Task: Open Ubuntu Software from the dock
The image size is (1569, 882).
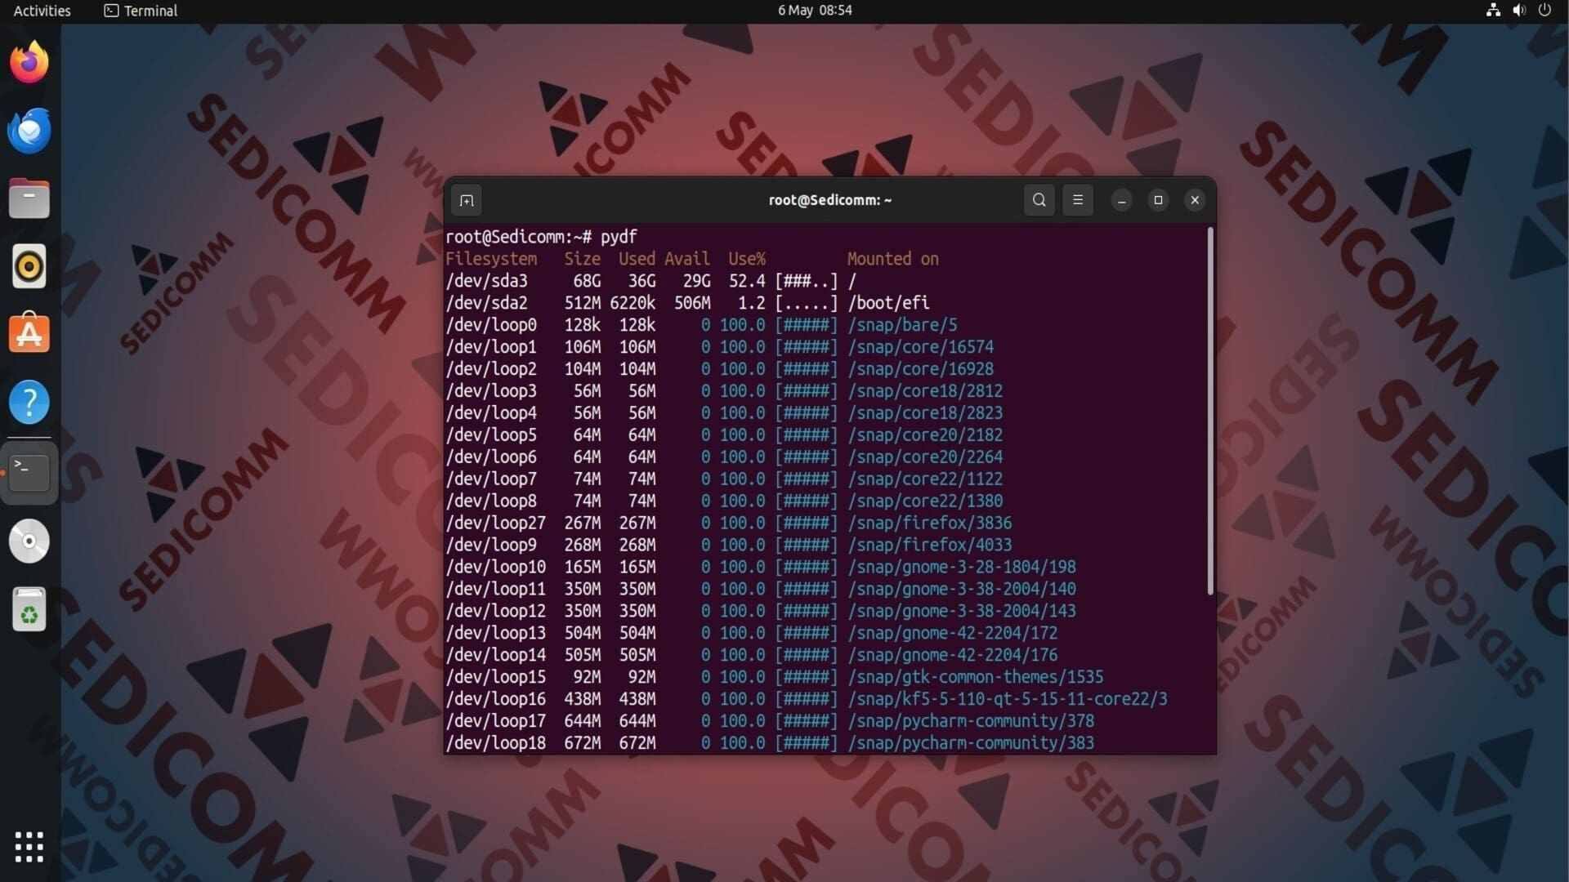Action: click(29, 334)
